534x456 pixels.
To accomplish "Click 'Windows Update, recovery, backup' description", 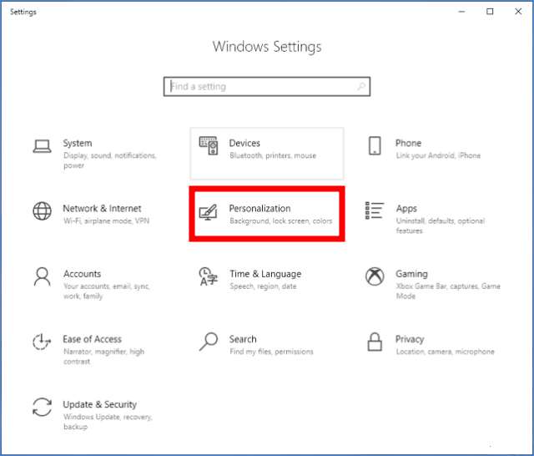I will [x=108, y=422].
